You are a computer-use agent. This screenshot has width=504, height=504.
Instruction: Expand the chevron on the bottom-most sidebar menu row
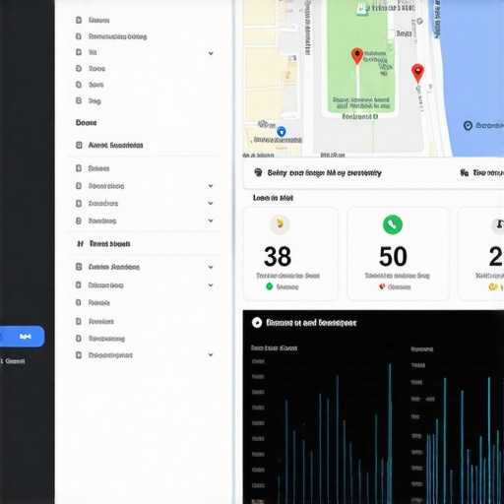[x=211, y=354]
